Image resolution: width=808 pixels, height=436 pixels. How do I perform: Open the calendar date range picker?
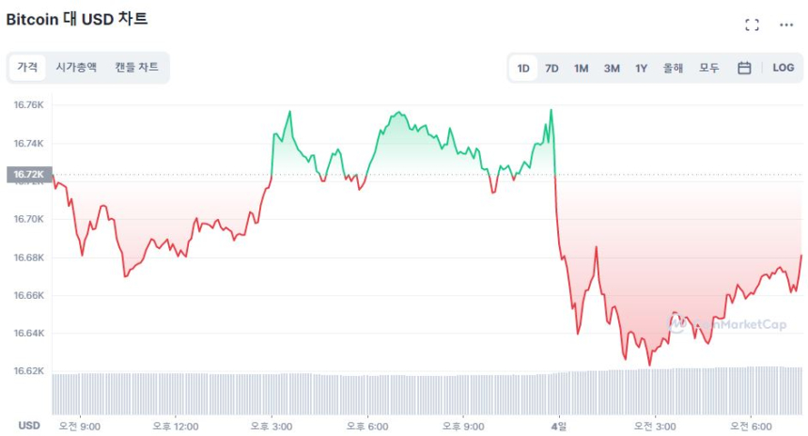tap(744, 68)
